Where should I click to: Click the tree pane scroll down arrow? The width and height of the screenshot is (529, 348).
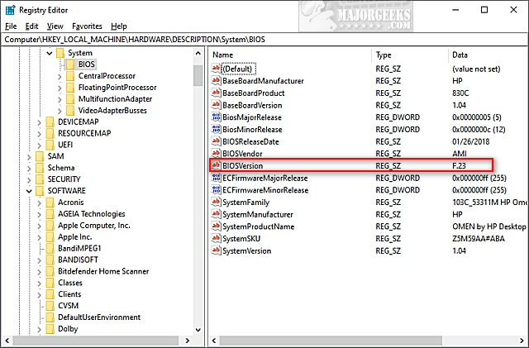click(x=198, y=330)
